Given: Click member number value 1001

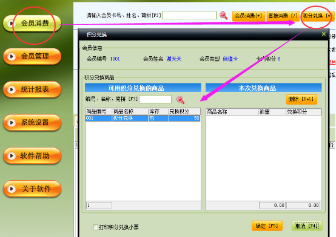Looking at the screenshot, I should [x=115, y=59].
